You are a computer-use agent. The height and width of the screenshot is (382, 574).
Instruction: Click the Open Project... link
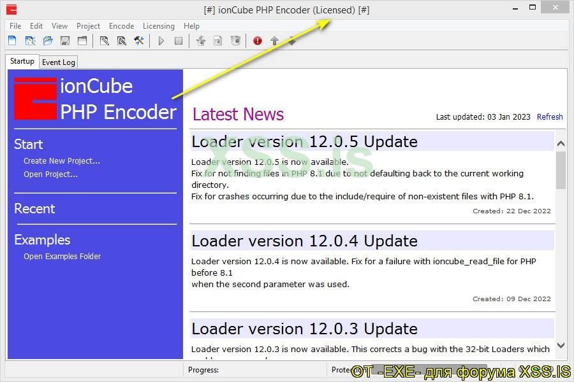[x=50, y=174]
